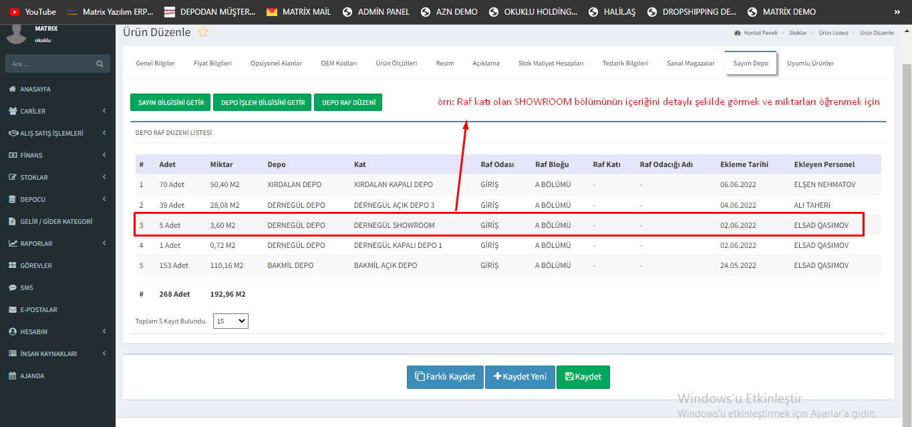Click the E-POSTALAR envelope icon
This screenshot has width=912, height=427.
coord(13,309)
